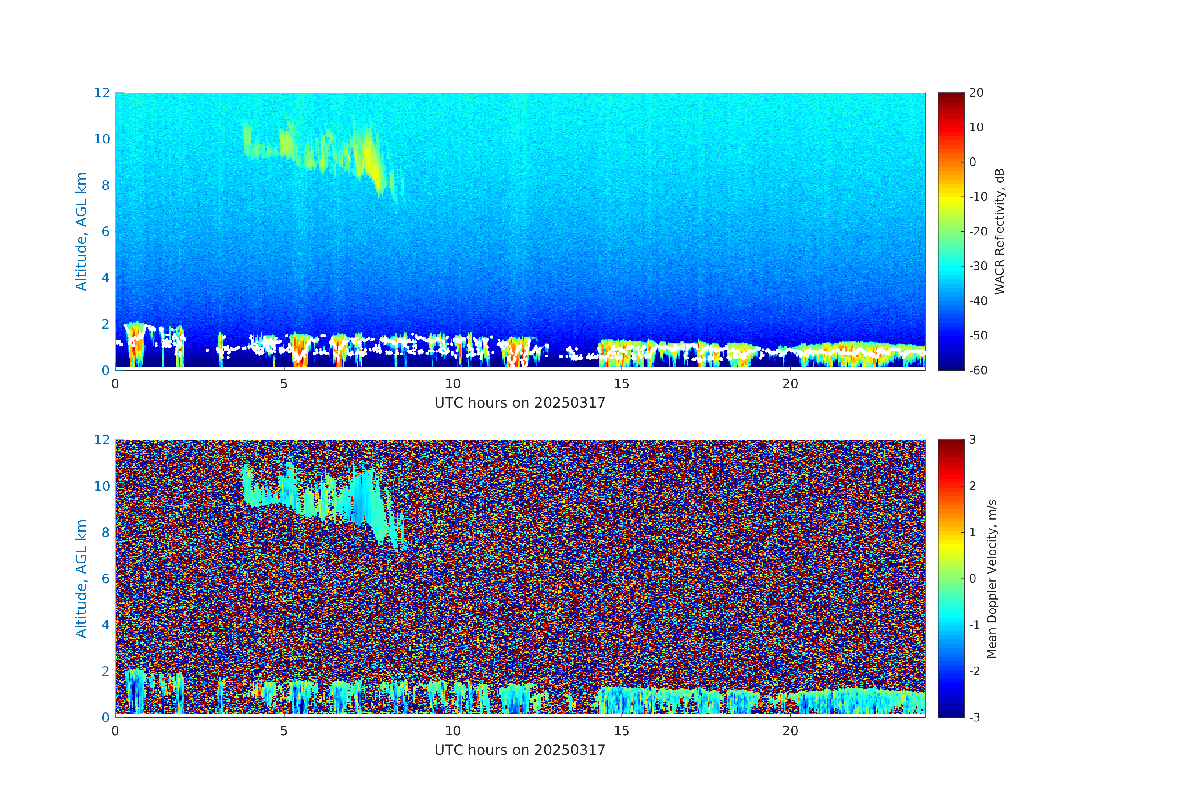Image resolution: width=1180 pixels, height=810 pixels.
Task: Click the WACR Reflectivity, dB label
Action: coord(999,231)
